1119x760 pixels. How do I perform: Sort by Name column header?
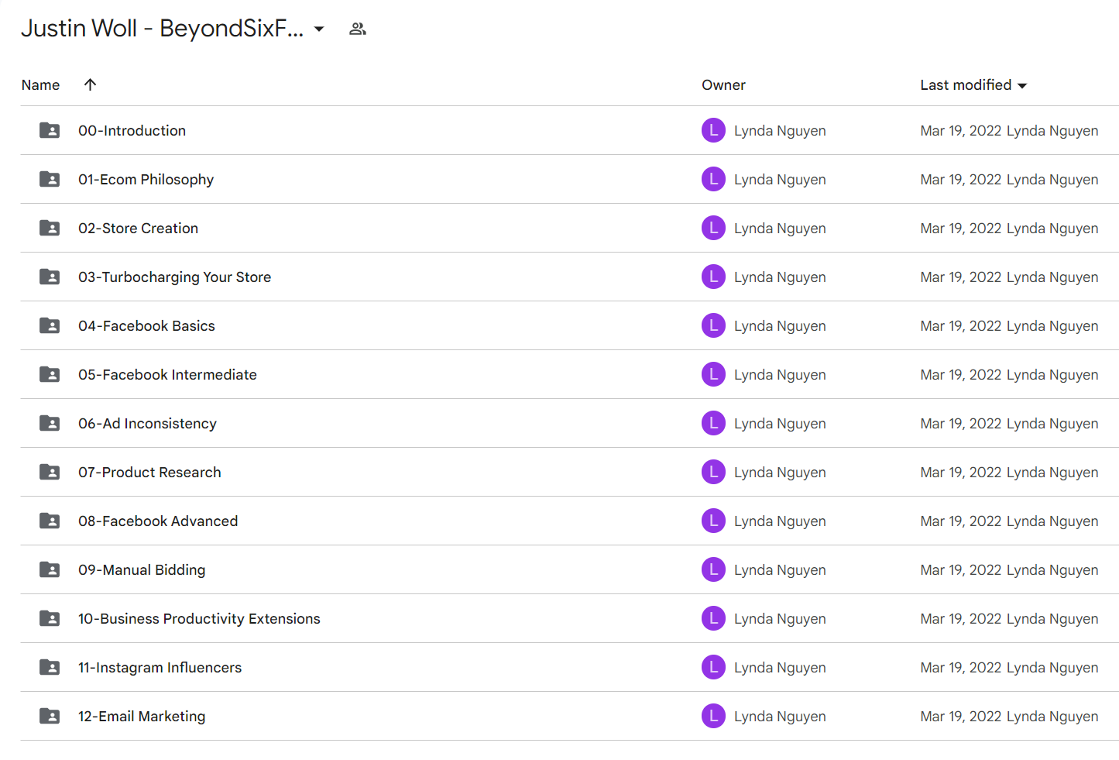[x=40, y=85]
